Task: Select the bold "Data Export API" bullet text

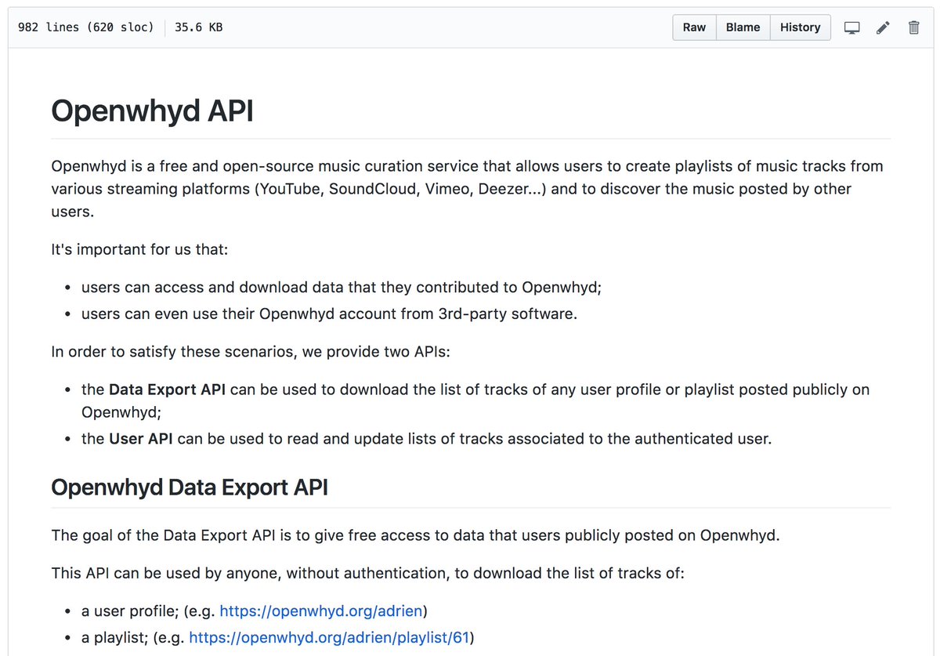Action: pos(167,390)
